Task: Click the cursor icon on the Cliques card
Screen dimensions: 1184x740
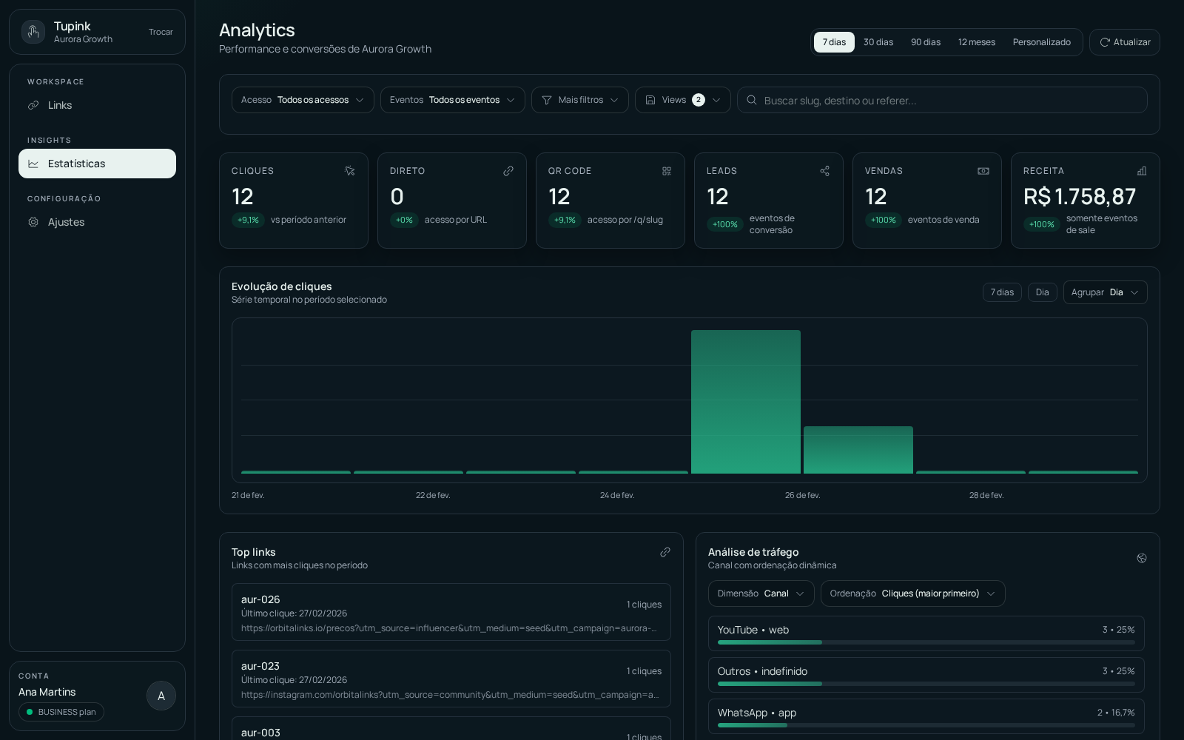Action: (x=349, y=171)
